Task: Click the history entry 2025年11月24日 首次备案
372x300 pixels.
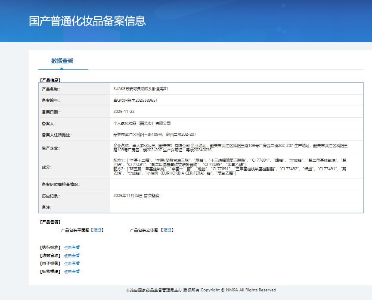Action: (x=136, y=196)
